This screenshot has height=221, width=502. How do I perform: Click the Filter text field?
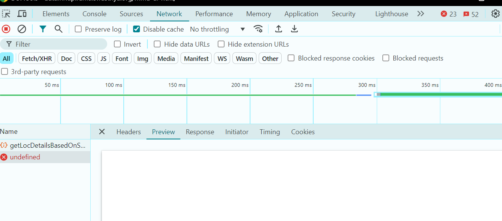[56, 44]
